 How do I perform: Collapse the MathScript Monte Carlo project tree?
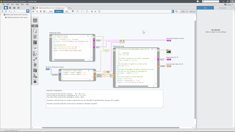pos(1,15)
